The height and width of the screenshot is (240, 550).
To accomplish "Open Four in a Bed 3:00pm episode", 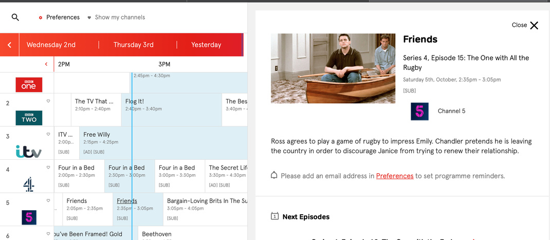I will (x=179, y=176).
